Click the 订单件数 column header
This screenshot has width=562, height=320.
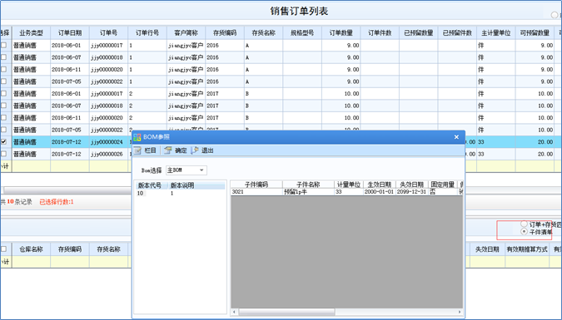click(x=380, y=33)
